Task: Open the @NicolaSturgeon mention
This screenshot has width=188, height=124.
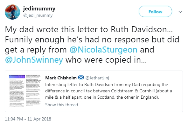Action: pos(103,50)
